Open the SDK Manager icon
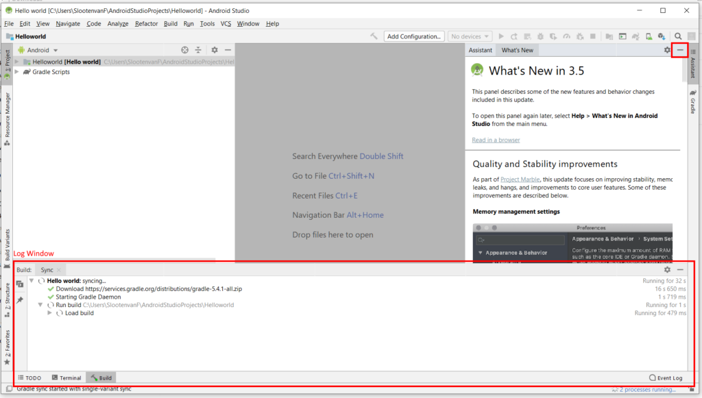Viewport: 702px width, 398px height. (x=662, y=36)
